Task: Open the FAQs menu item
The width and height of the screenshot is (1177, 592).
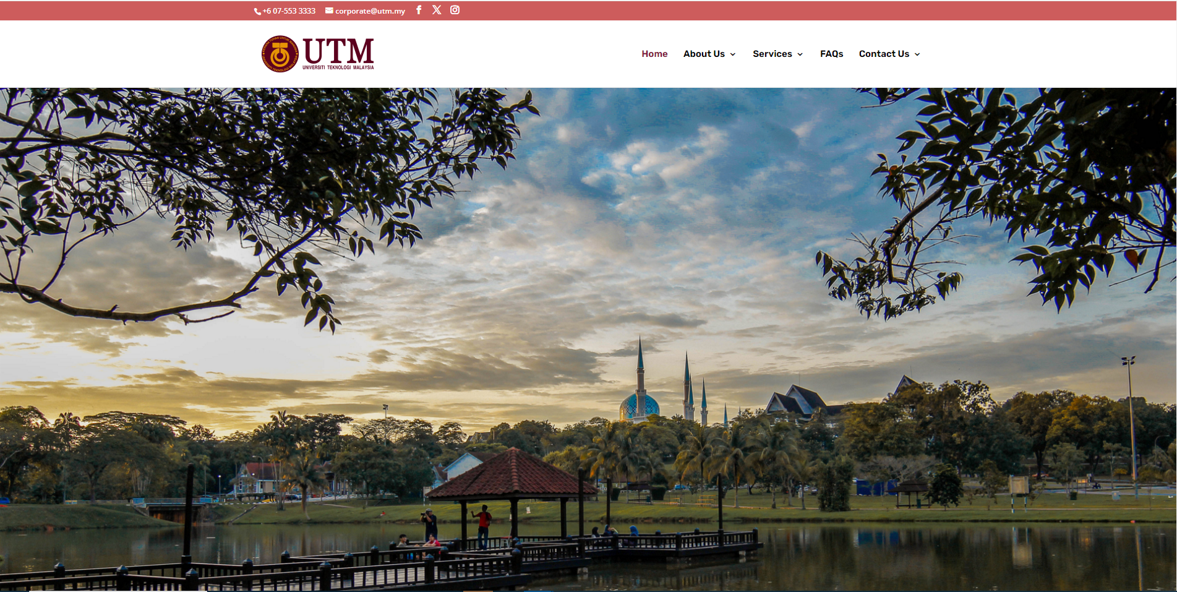Action: tap(831, 54)
